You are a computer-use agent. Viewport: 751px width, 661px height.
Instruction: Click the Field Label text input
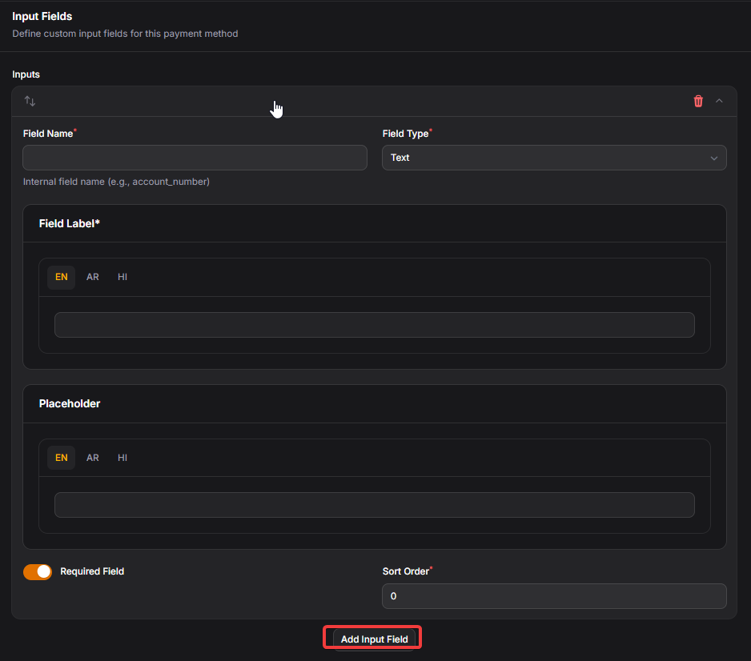tap(374, 325)
